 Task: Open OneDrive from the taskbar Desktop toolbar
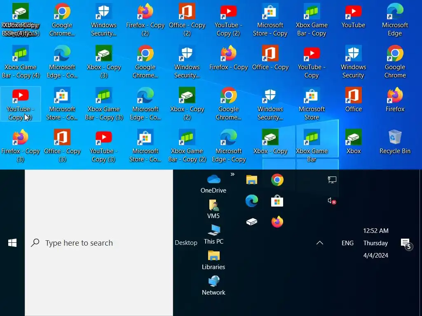213,184
